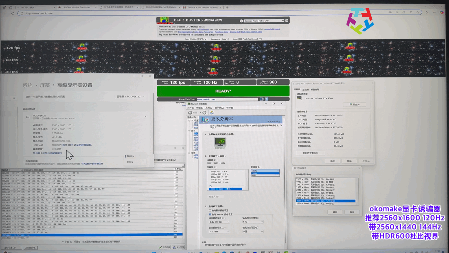
Task: Share the test on Facebook
Action: [262, 99]
